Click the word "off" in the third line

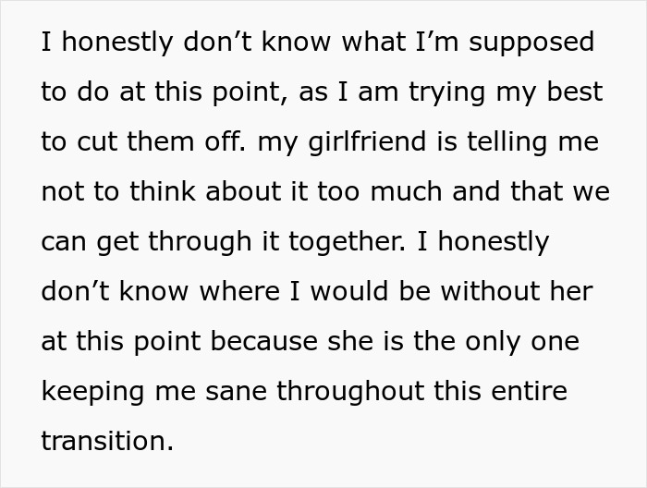[x=224, y=142]
